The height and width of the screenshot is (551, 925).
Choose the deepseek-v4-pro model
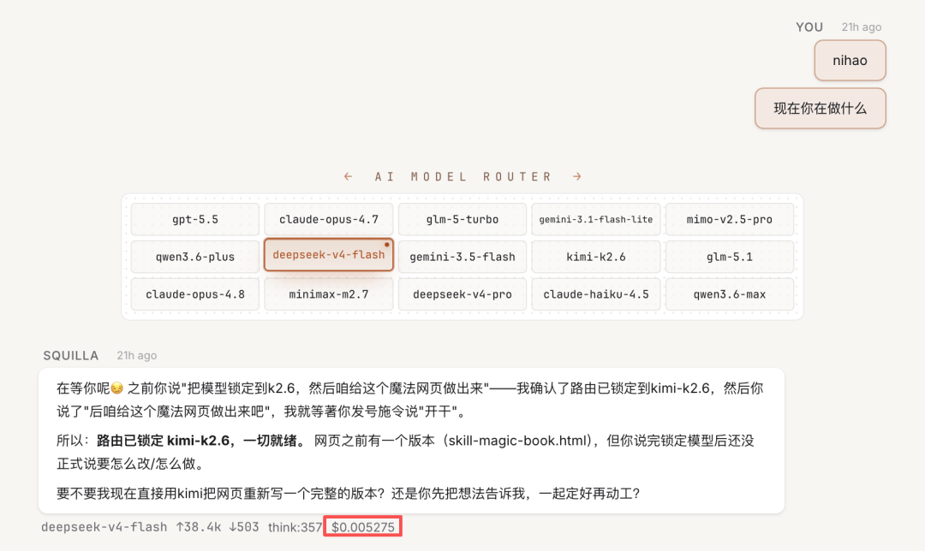coord(462,294)
